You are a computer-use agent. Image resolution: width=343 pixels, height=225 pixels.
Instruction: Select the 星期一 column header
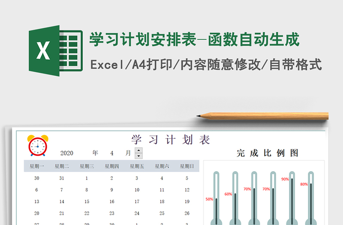(x=37, y=166)
